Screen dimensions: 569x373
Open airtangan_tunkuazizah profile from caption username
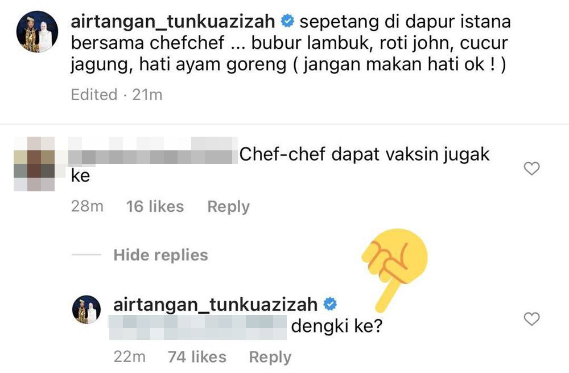[x=173, y=21]
